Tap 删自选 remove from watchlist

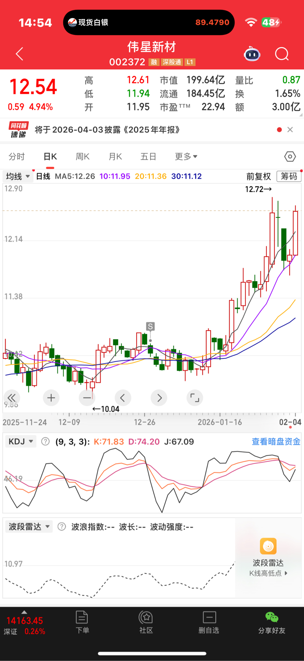coord(209,622)
